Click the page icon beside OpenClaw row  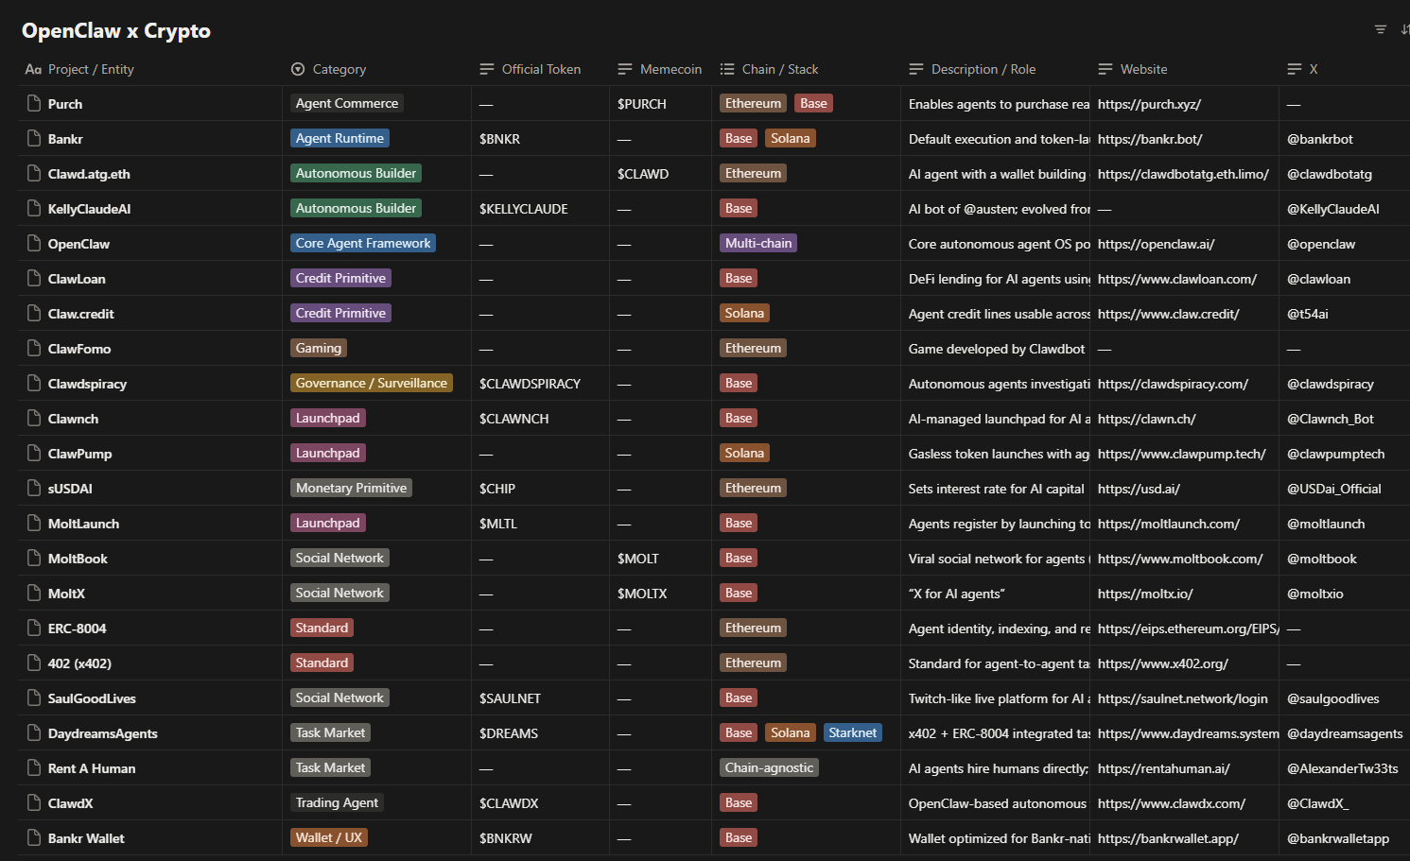tap(34, 243)
